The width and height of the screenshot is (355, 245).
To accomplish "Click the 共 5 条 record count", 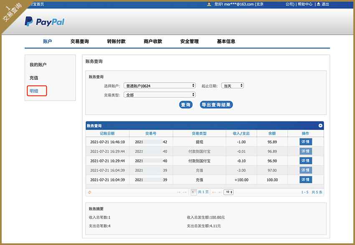I will coord(317,192).
